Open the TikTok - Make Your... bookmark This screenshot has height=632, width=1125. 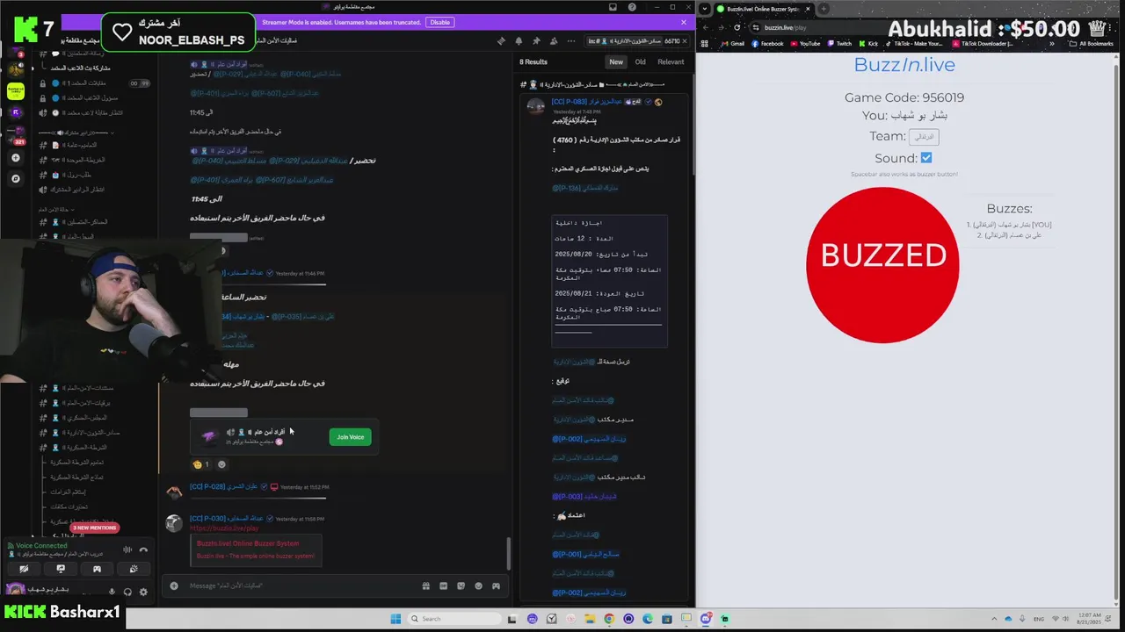[914, 44]
